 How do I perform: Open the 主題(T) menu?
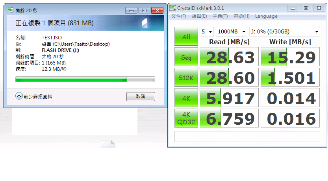click(220, 16)
